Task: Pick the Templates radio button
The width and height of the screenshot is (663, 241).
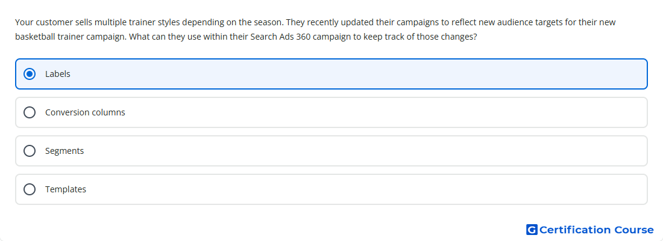Action: point(30,189)
